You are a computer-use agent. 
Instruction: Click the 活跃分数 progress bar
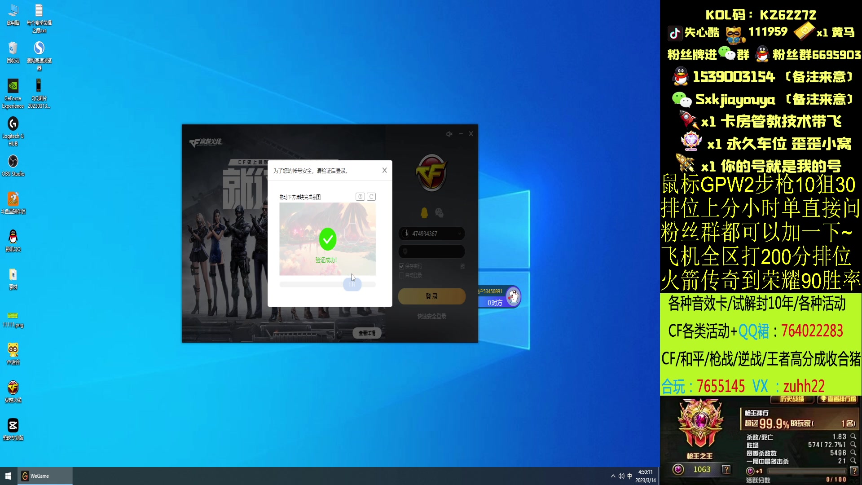(x=807, y=471)
